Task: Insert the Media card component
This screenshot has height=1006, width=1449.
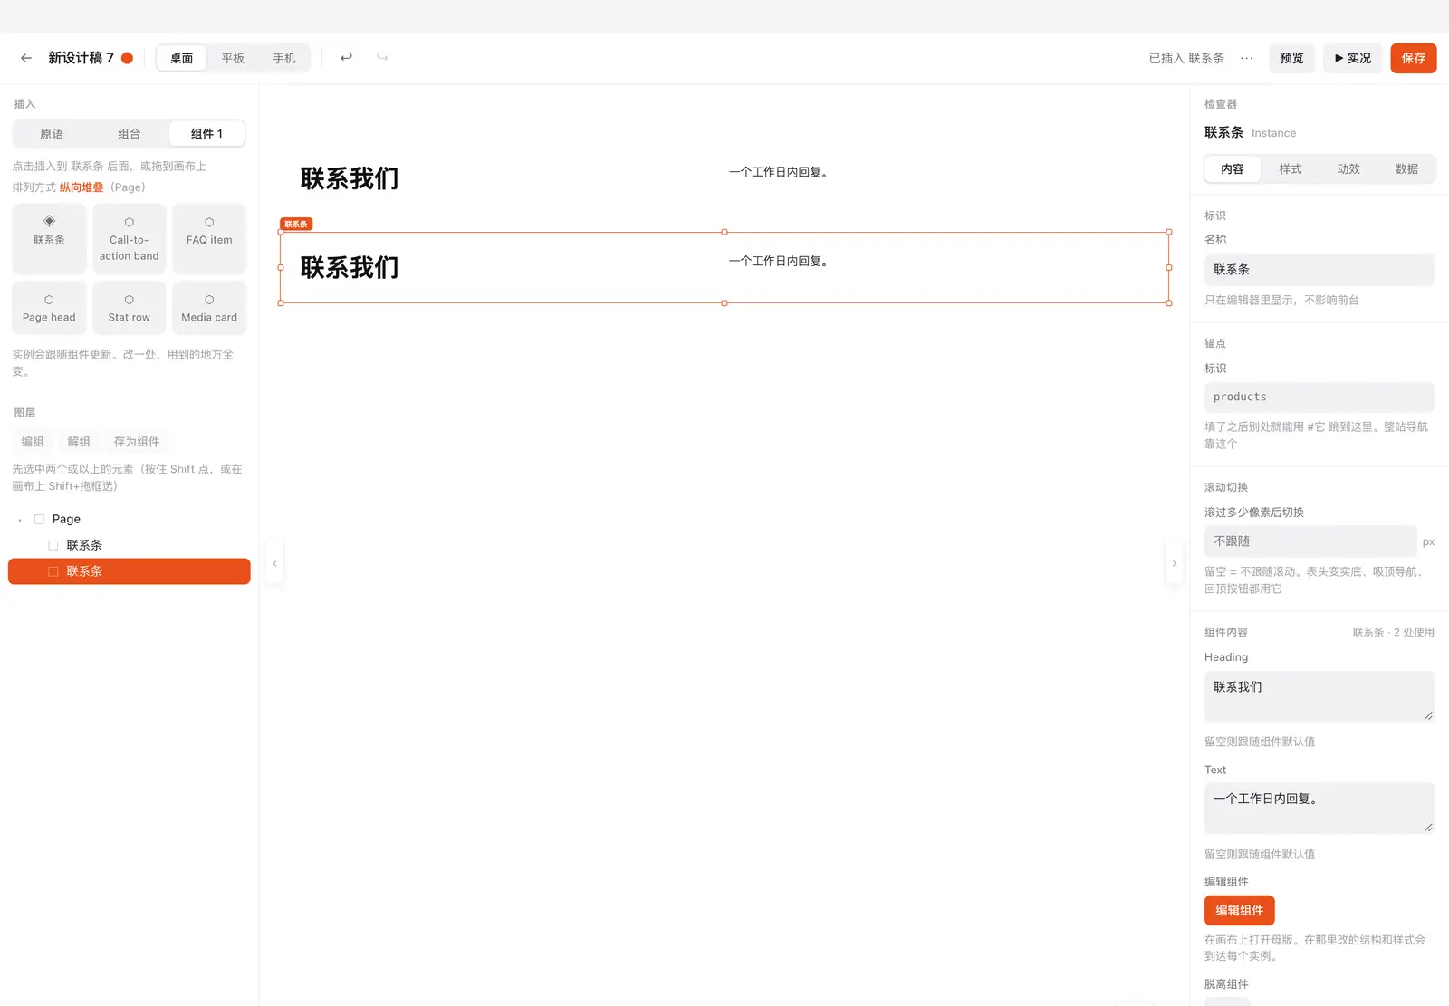Action: [209, 308]
